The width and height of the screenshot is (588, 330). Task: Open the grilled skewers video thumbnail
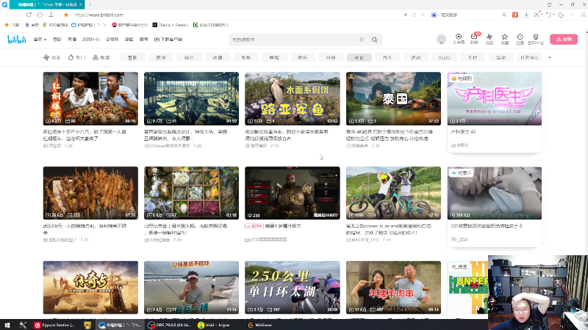tap(90, 193)
